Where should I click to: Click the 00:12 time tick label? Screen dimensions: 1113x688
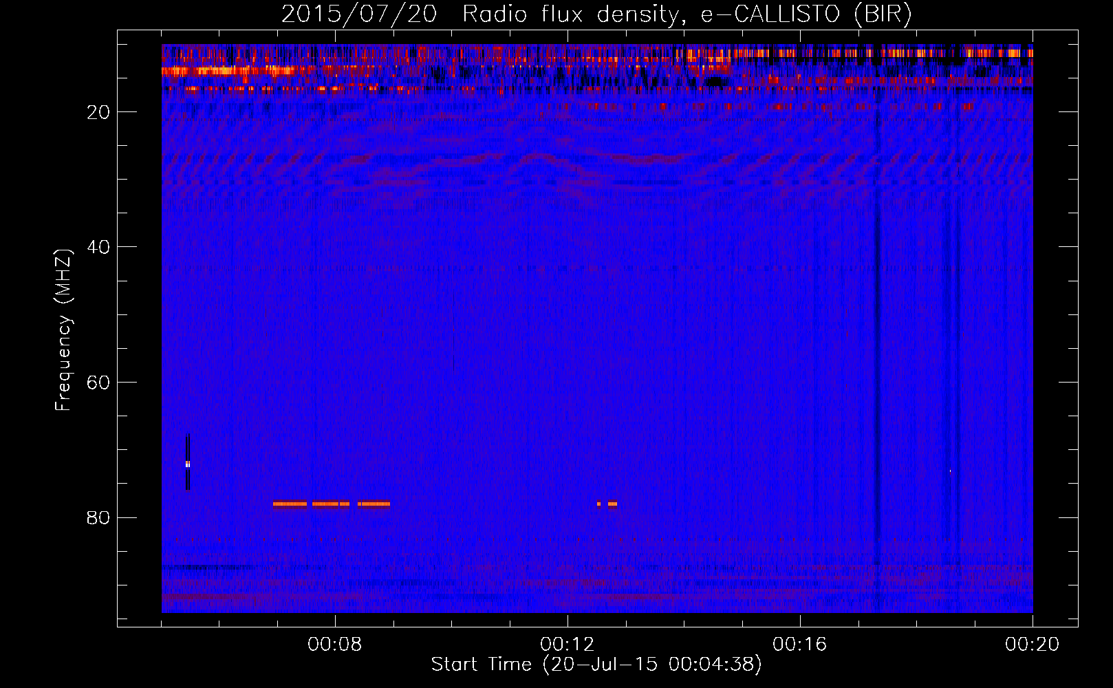click(x=568, y=645)
